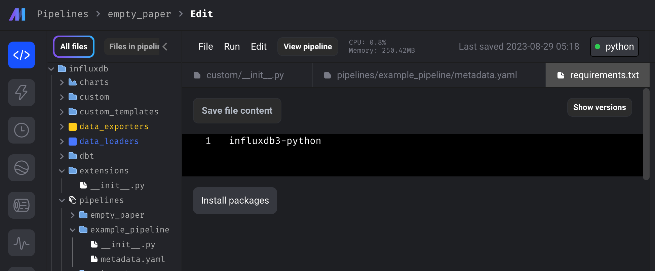The height and width of the screenshot is (271, 655).
Task: Collapse the example_pipeline folder
Action: 73,230
